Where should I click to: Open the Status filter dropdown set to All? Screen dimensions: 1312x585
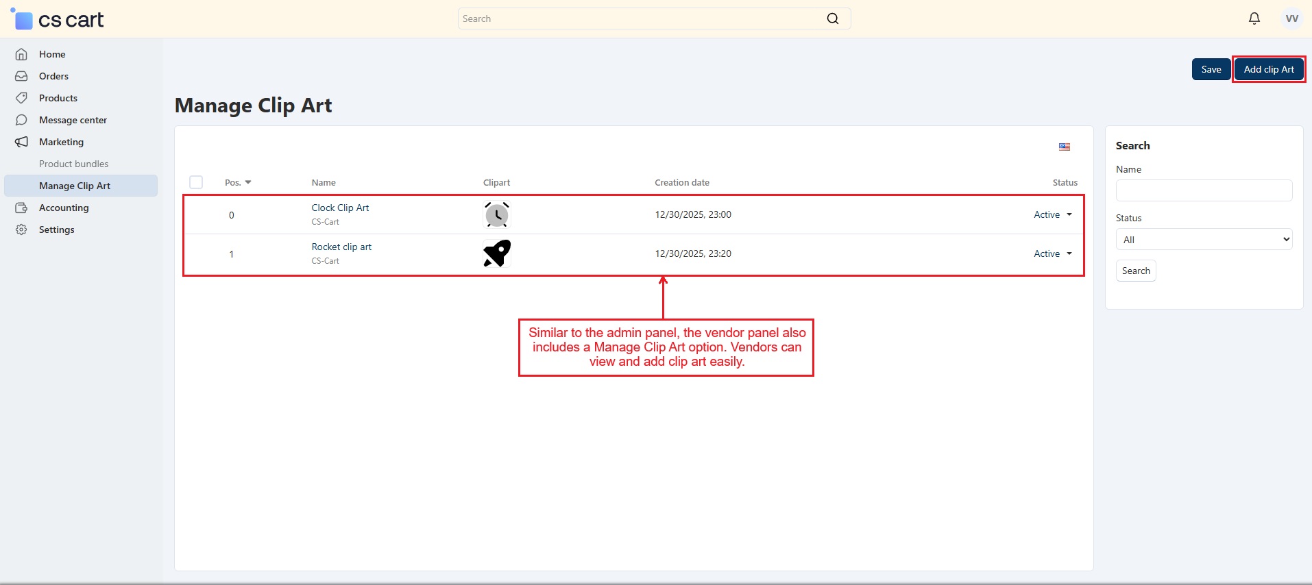(1204, 240)
